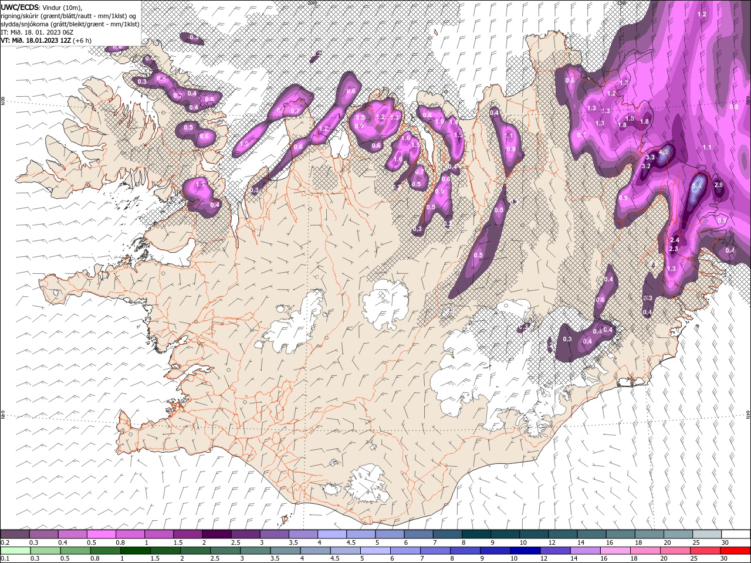Click the 5.4 snowfall value on the map
Viewport: 751px width, 563px height.
(x=697, y=186)
